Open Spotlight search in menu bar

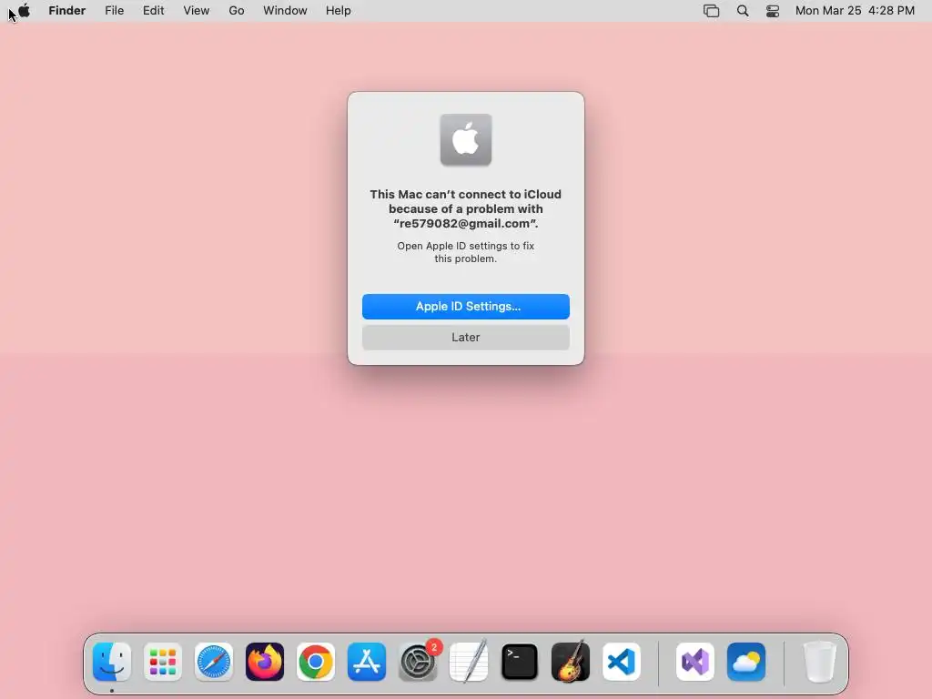tap(743, 11)
